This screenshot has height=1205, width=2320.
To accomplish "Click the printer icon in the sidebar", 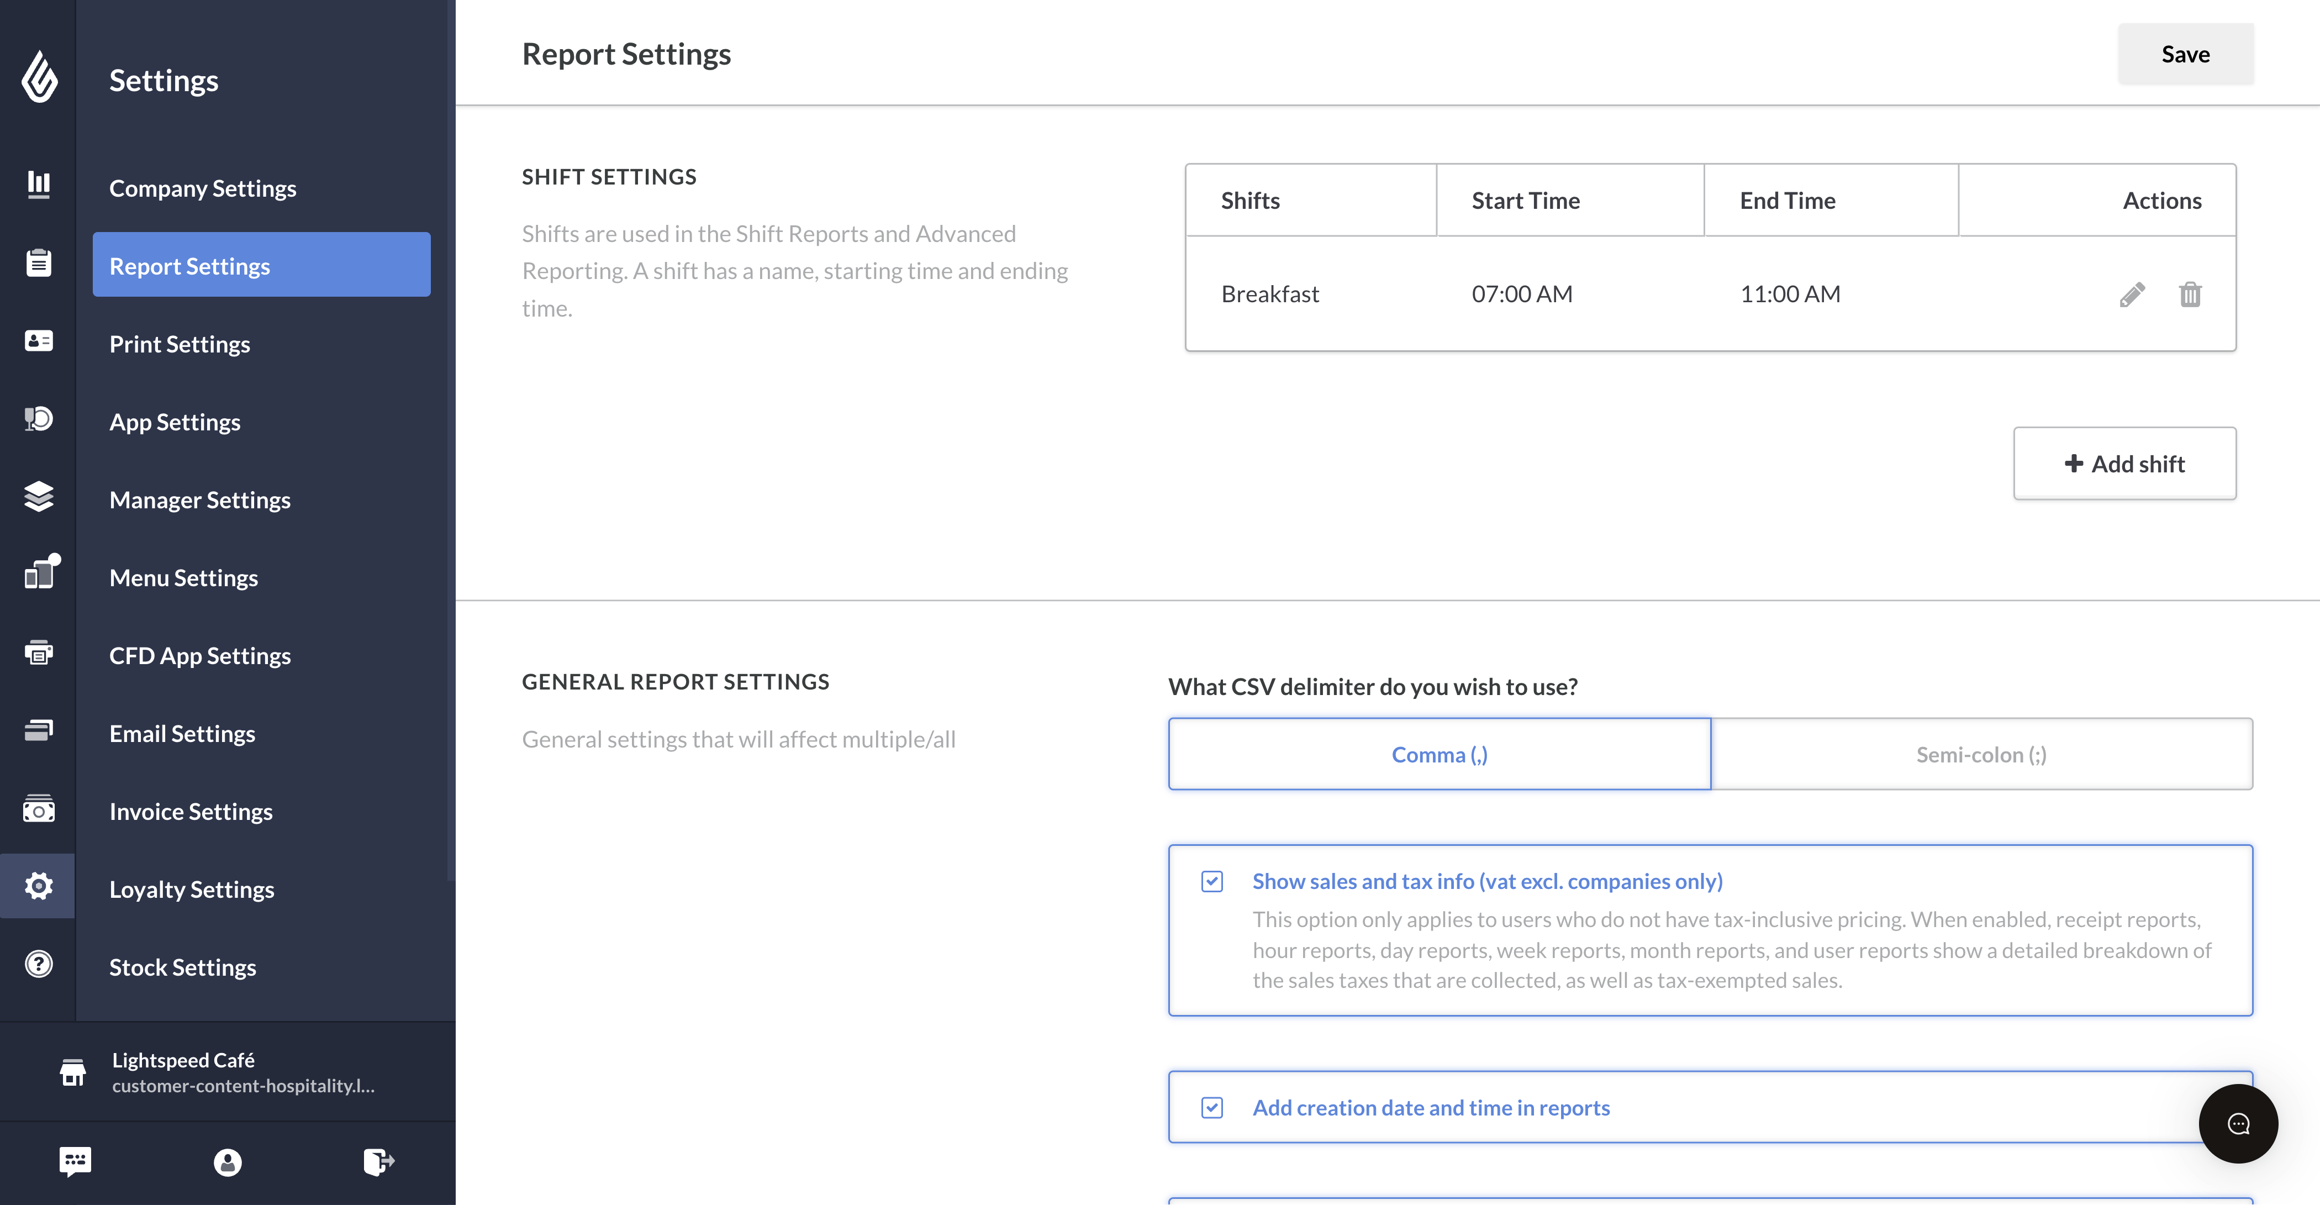I will click(38, 652).
